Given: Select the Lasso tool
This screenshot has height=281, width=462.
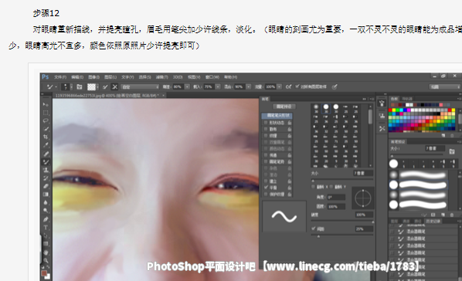Looking at the screenshot, I should coord(46,120).
